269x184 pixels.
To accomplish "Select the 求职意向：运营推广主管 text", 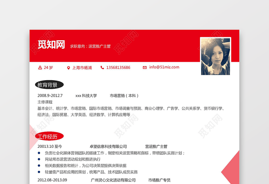I will (x=90, y=46).
